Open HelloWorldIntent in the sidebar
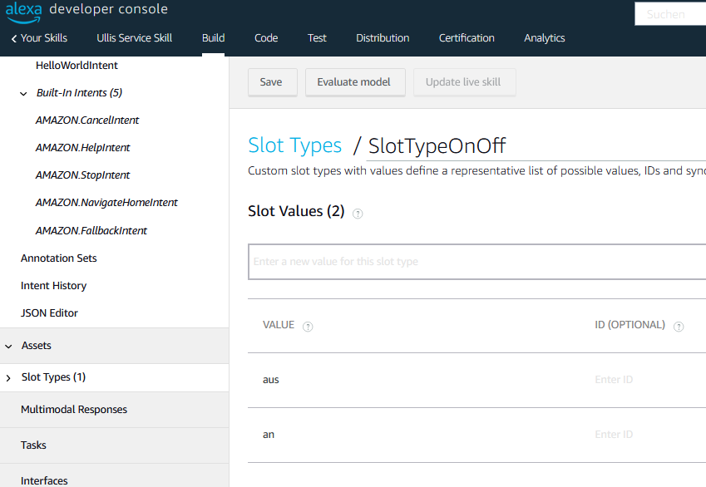The height and width of the screenshot is (487, 706). coord(77,66)
